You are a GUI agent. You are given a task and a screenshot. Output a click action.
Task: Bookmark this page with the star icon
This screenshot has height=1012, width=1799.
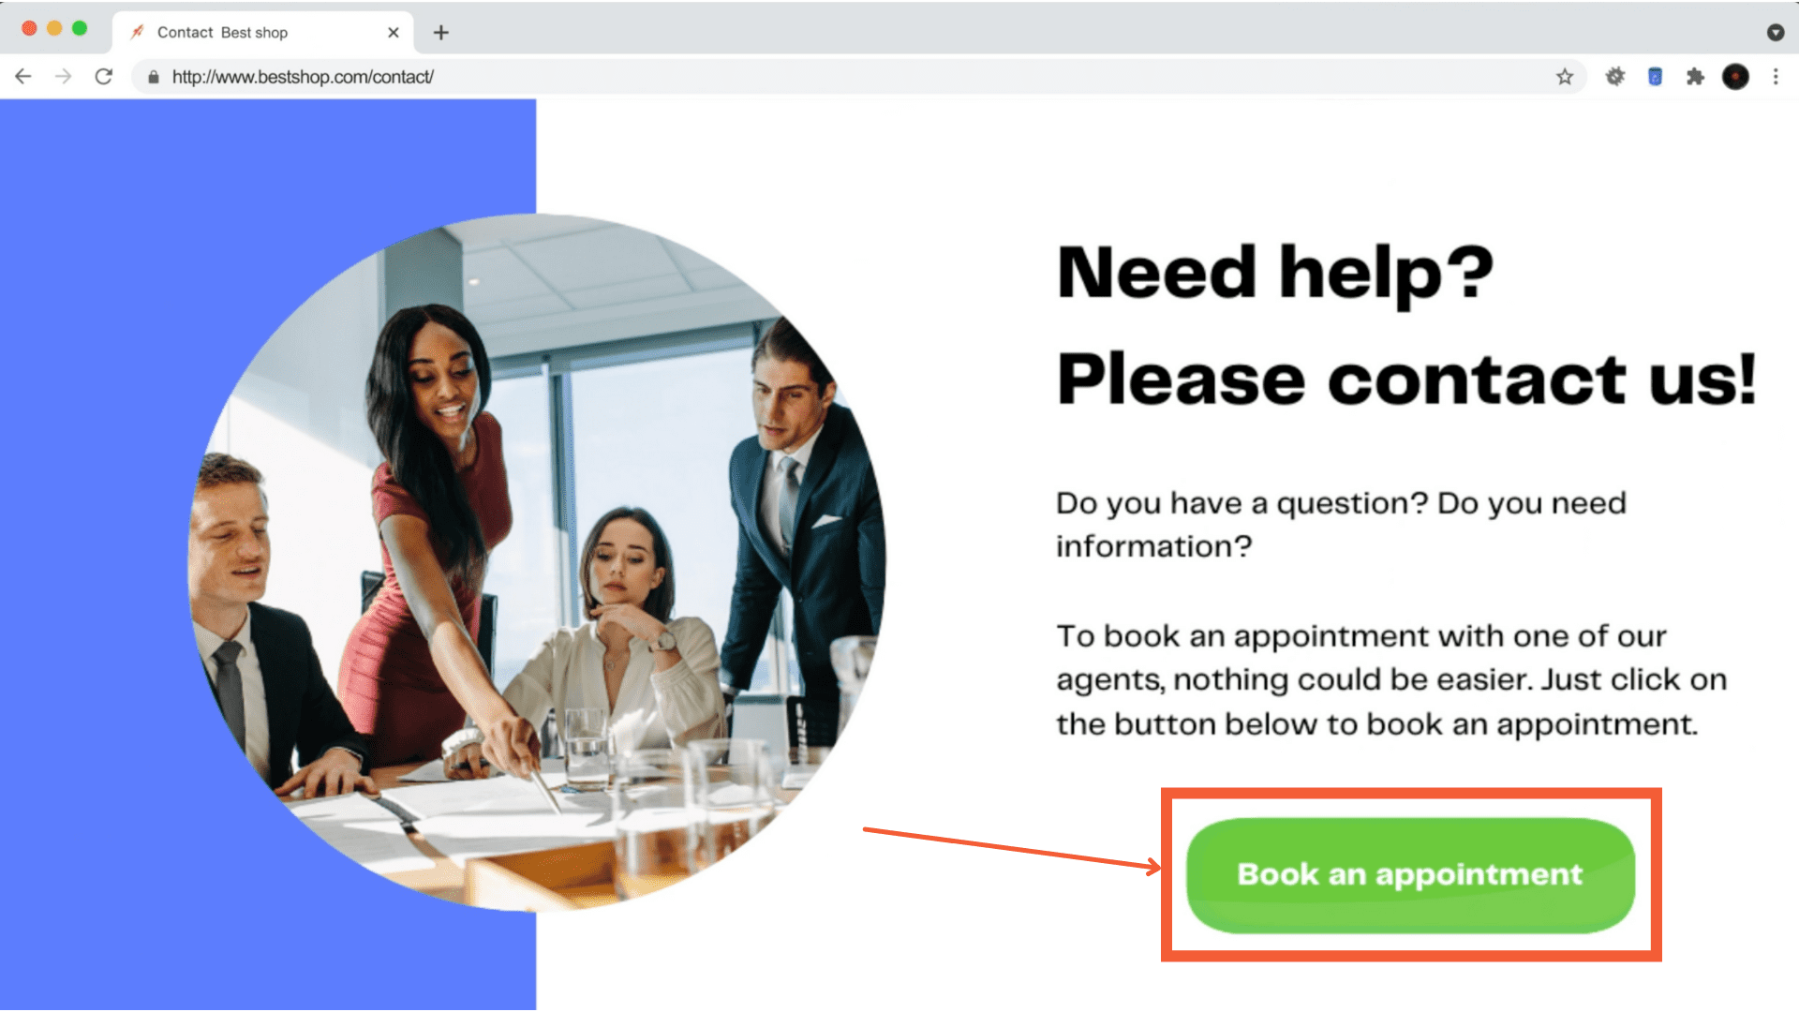[1565, 77]
